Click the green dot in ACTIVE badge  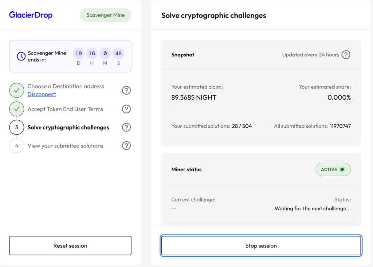342,170
